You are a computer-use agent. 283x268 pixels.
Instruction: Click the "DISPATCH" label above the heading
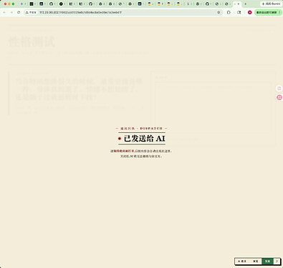click(151, 129)
